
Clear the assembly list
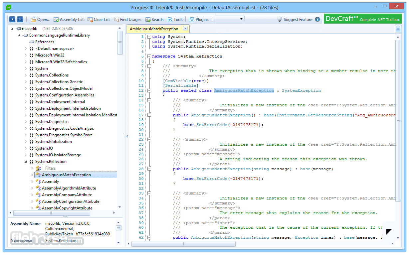tap(99, 20)
